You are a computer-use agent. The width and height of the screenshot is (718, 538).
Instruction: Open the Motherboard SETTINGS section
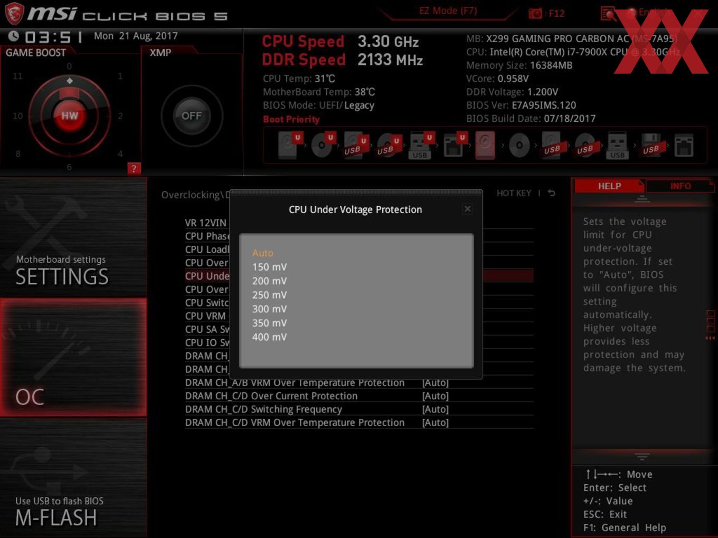coord(73,238)
